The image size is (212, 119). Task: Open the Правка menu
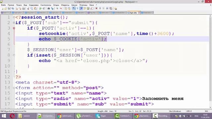click(11, 5)
